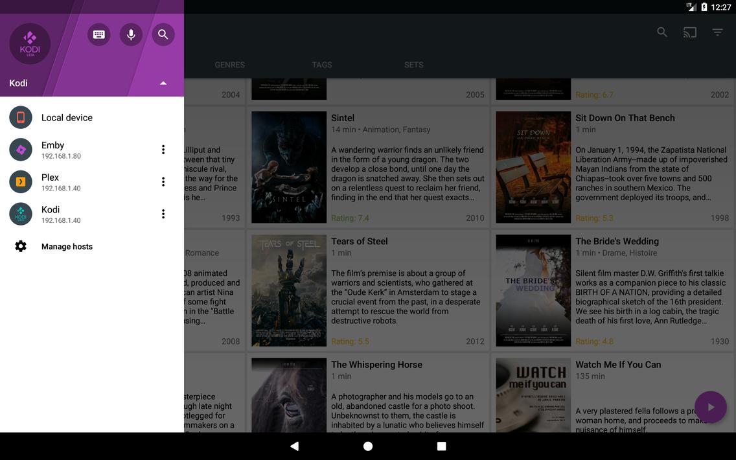The width and height of the screenshot is (736, 460).
Task: Click Rating: 5.5 on Tears of Steel
Action: (350, 341)
